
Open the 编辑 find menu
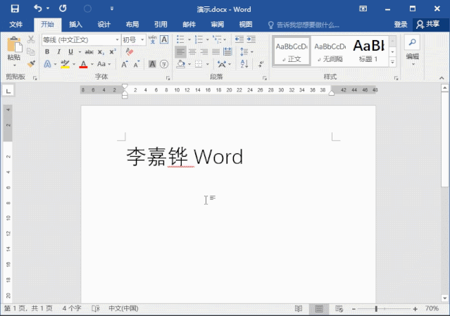tap(413, 49)
